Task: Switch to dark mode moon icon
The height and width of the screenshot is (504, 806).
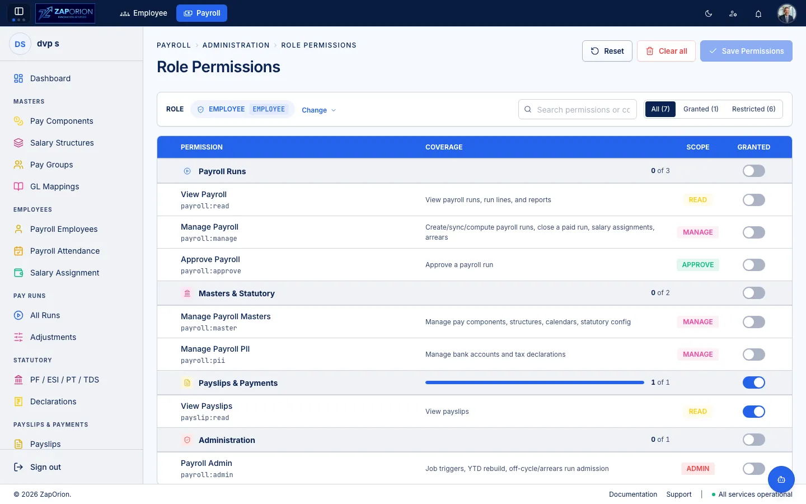Action: point(709,13)
